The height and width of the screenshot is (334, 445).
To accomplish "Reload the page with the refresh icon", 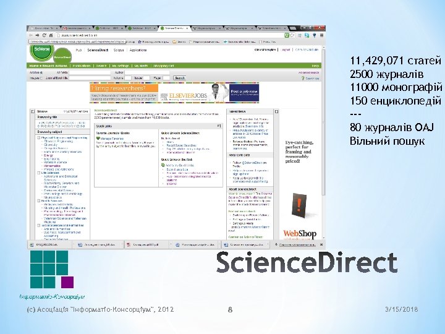I will click(44, 35).
